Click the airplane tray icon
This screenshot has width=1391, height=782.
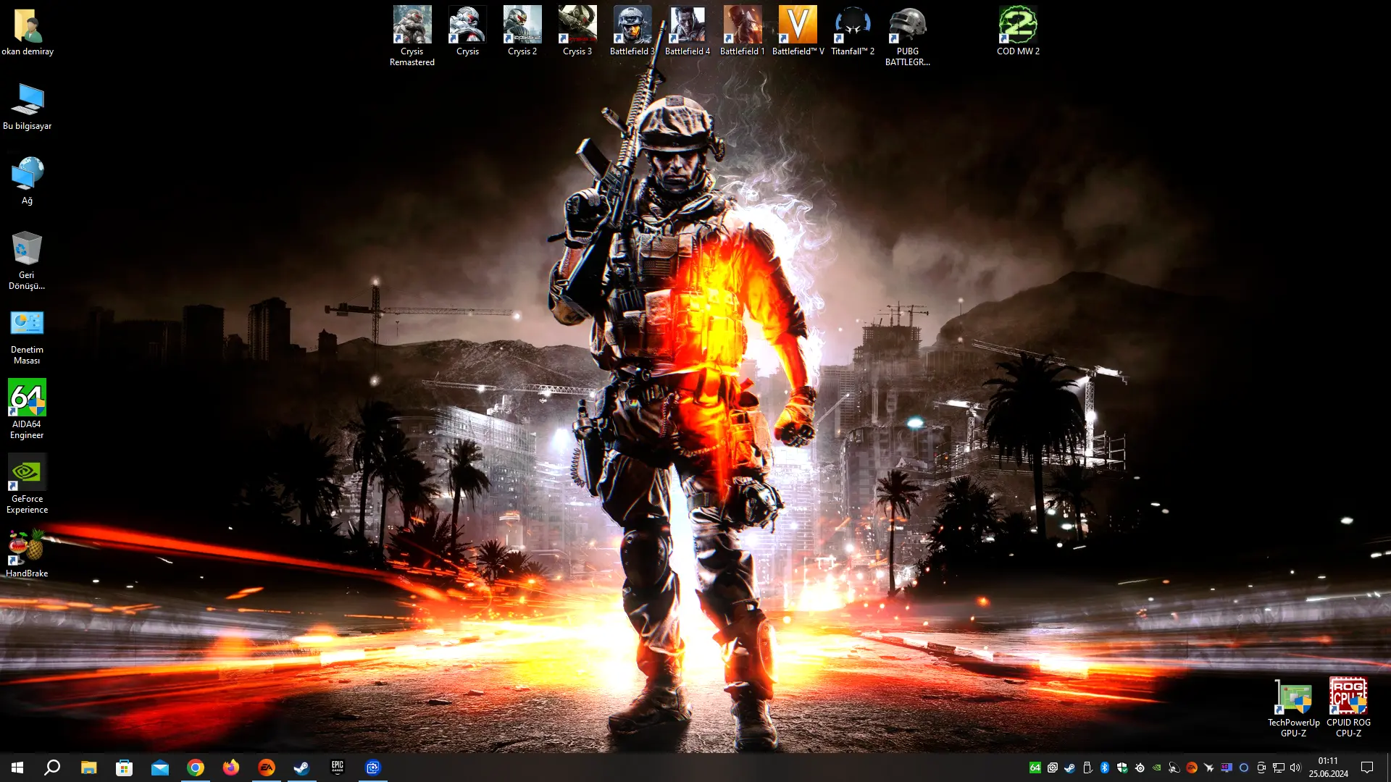coord(1209,768)
